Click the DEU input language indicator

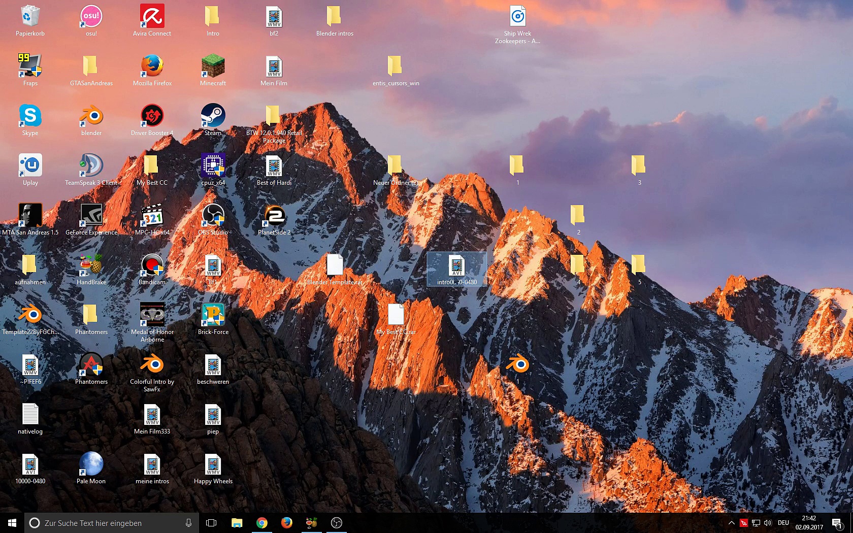783,523
